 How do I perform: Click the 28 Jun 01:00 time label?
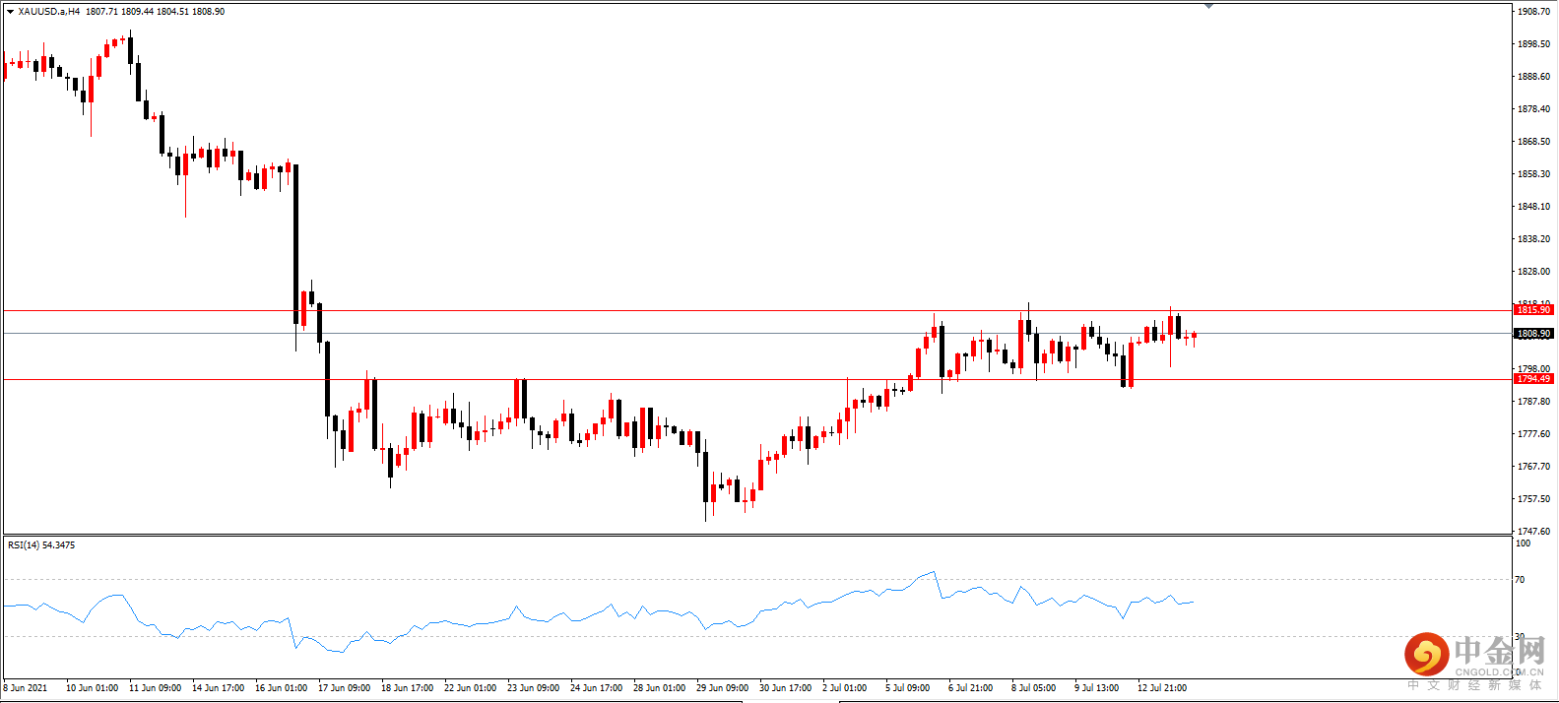(659, 688)
